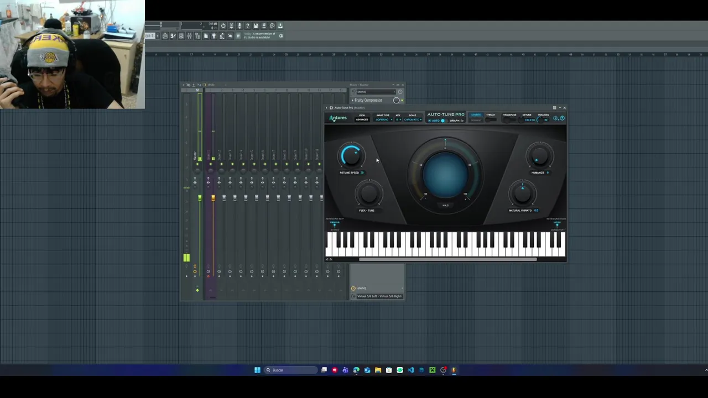The image size is (708, 398).
Task: Toggle the Fruity Compressor slot enable light
Action: click(x=402, y=100)
